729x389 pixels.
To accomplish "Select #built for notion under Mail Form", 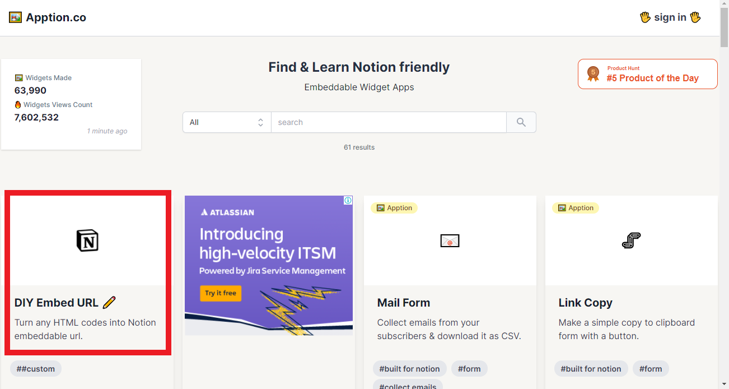I will point(410,369).
